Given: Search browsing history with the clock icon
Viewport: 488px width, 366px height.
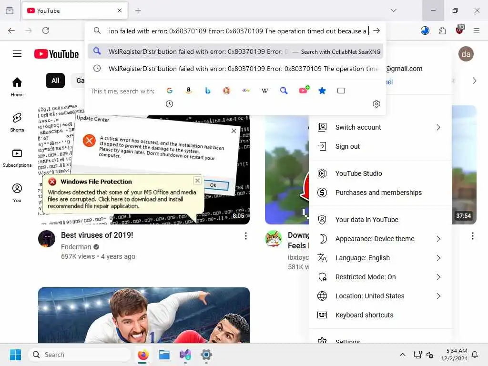Looking at the screenshot, I should coord(169,104).
